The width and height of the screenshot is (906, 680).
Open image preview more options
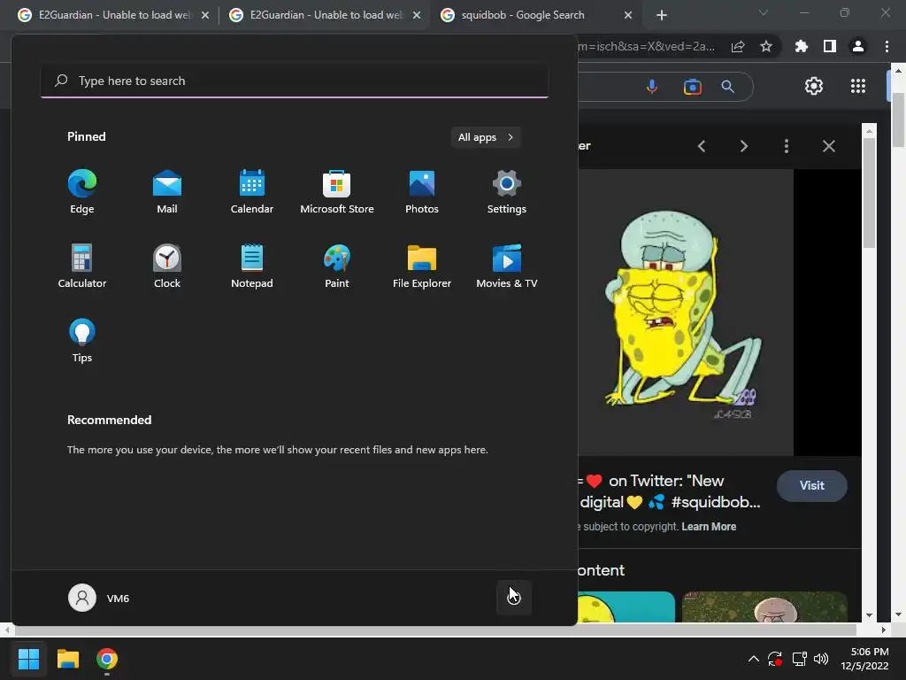coord(787,146)
